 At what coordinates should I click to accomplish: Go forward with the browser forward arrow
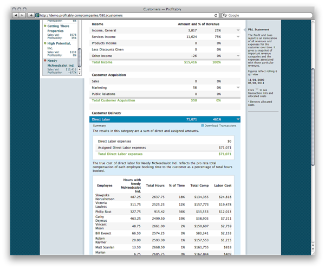point(22,15)
